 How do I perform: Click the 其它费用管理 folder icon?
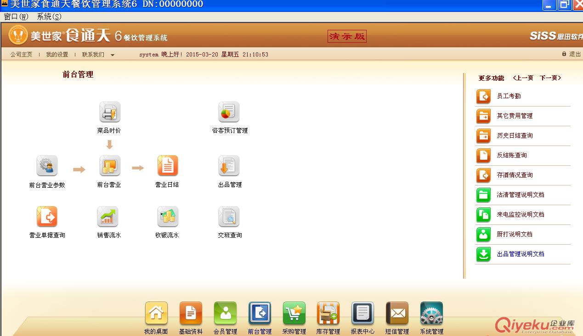(x=483, y=116)
